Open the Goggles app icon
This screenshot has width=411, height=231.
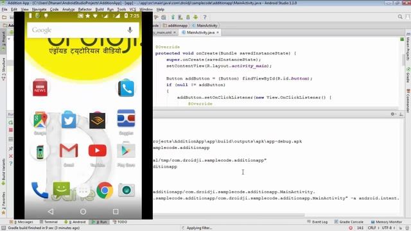(x=126, y=119)
